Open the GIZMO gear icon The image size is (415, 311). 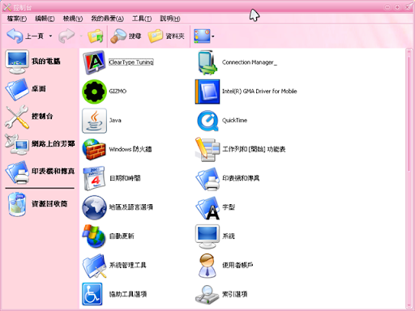pyautogui.click(x=94, y=92)
